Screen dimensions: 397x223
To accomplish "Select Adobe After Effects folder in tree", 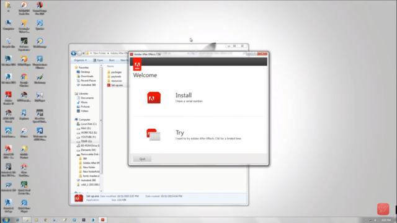I will 89,163.
